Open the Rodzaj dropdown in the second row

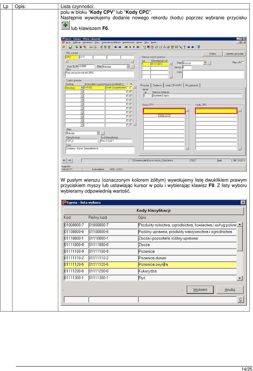click(82, 92)
